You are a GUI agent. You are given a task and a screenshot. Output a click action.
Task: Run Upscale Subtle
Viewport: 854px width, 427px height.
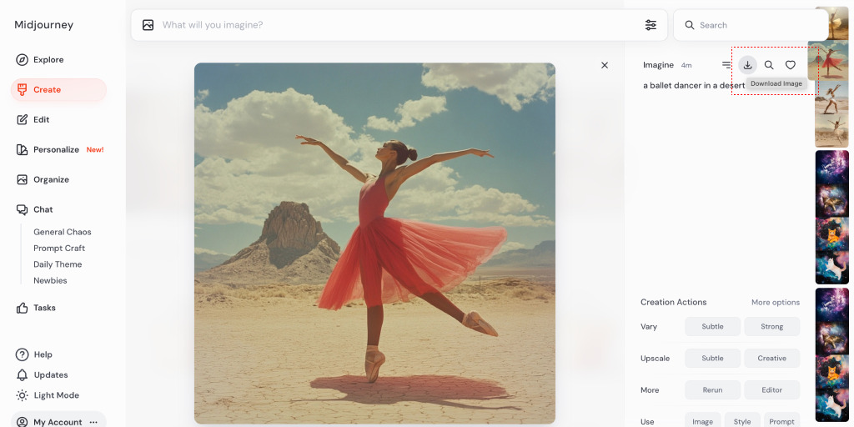click(712, 359)
